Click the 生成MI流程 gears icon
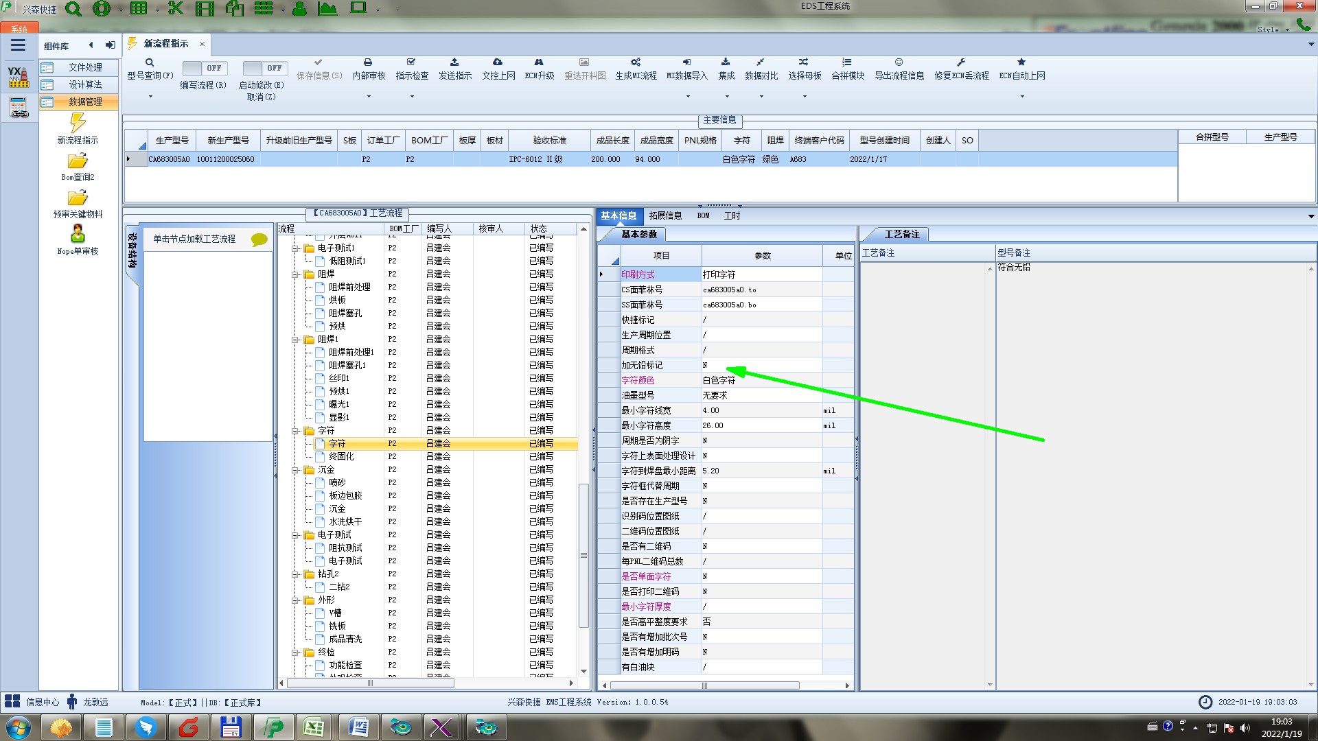This screenshot has height=741, width=1318. coord(636,62)
